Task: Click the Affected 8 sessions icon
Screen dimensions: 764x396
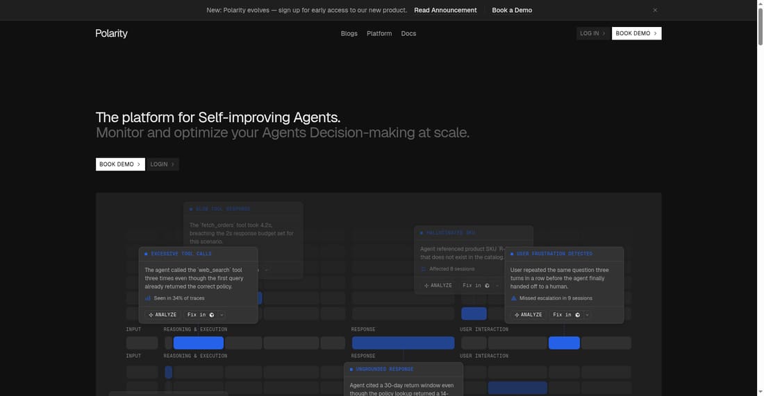Action: (424, 269)
